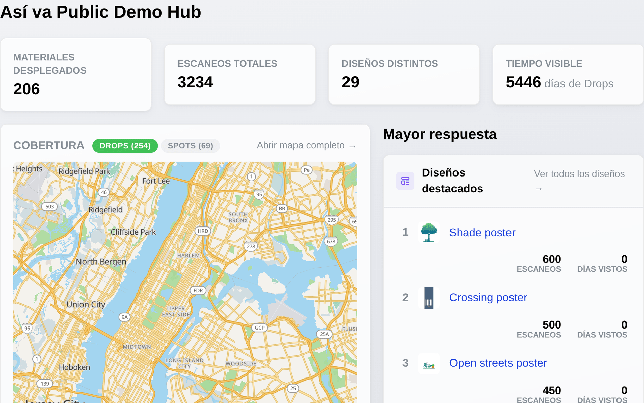
Task: Click the Escaneos totales 3234 card
Action: 240,74
